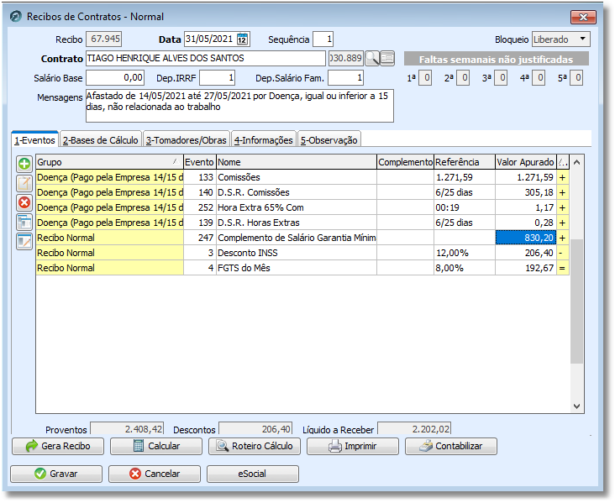Click the calendar icon beside Data
The image size is (615, 503).
click(243, 39)
